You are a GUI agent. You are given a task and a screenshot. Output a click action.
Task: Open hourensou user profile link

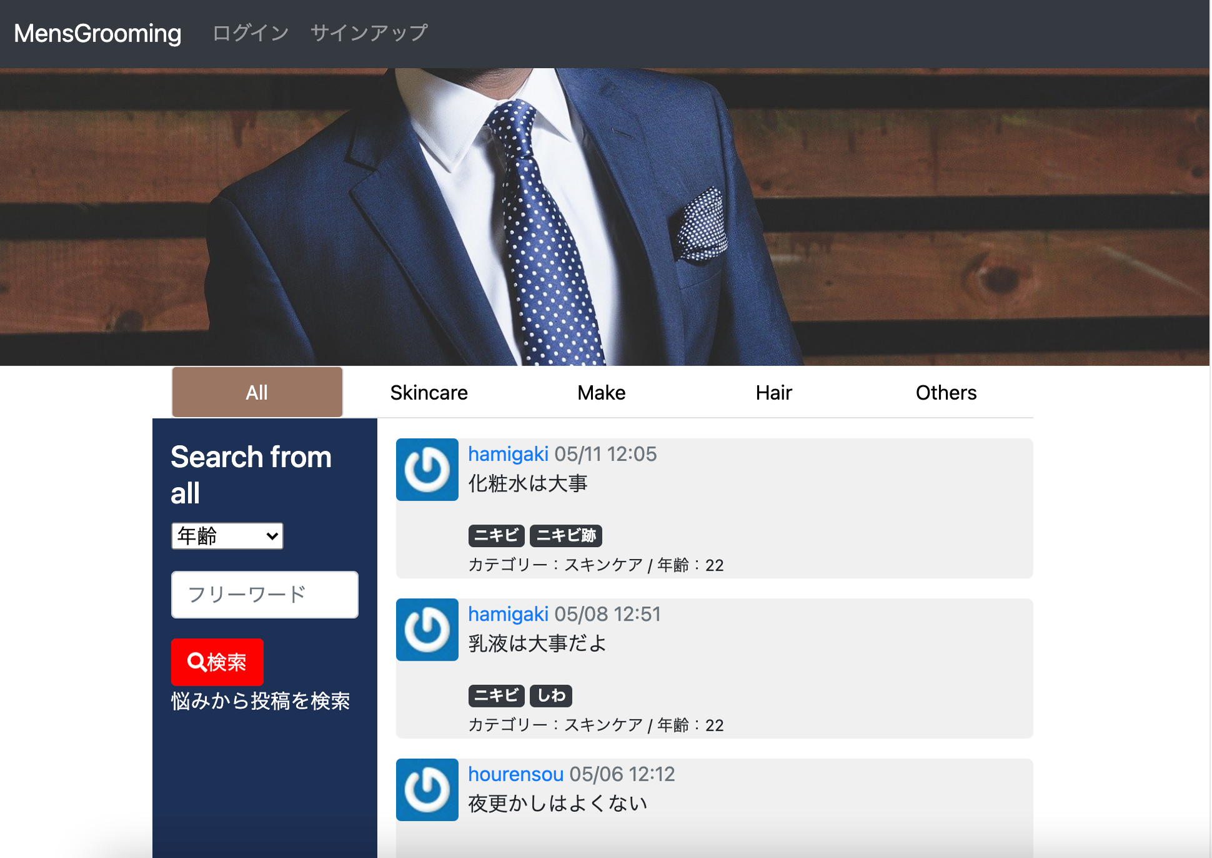[515, 774]
